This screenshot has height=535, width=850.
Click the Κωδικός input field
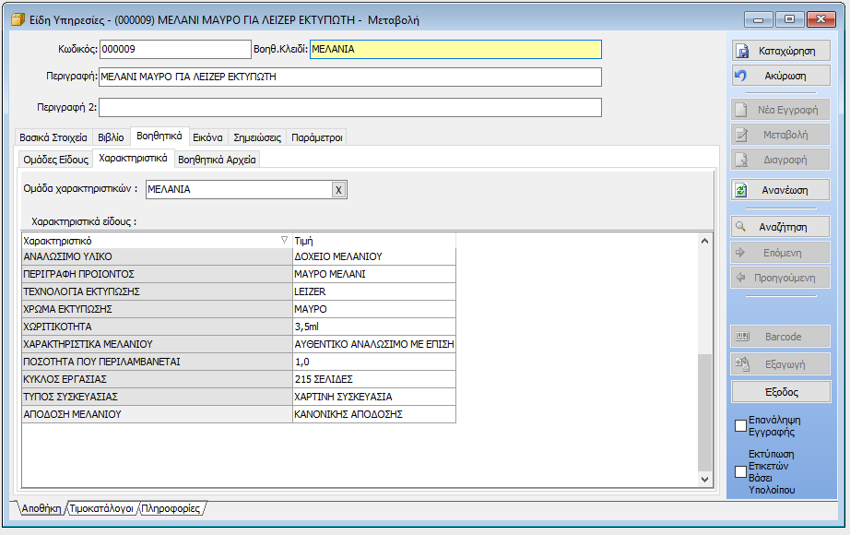click(x=176, y=50)
